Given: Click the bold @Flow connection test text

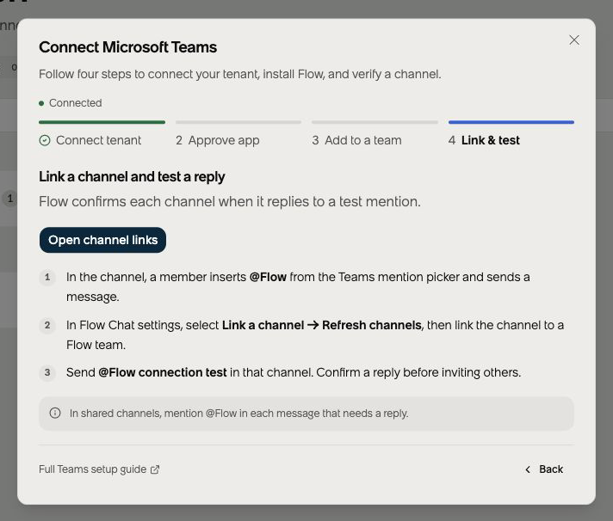Looking at the screenshot, I should (x=162, y=372).
